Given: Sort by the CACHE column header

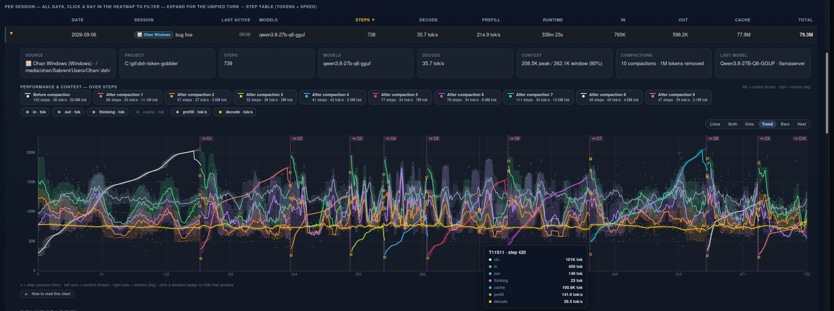Looking at the screenshot, I should [x=743, y=20].
